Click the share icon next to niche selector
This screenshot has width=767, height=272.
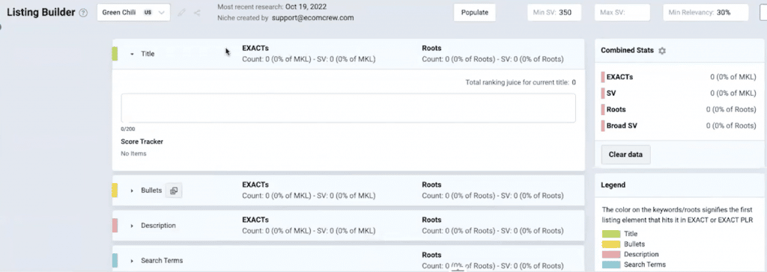pyautogui.click(x=197, y=13)
